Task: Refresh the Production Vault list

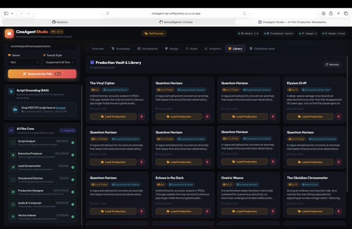Action: tap(332, 65)
